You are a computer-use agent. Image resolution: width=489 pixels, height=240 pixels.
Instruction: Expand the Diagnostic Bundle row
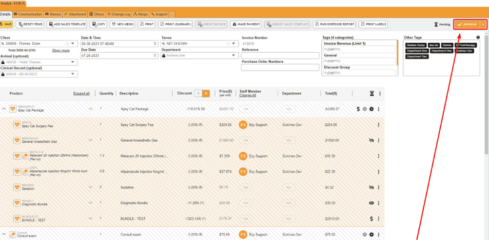pyautogui.click(x=91, y=203)
